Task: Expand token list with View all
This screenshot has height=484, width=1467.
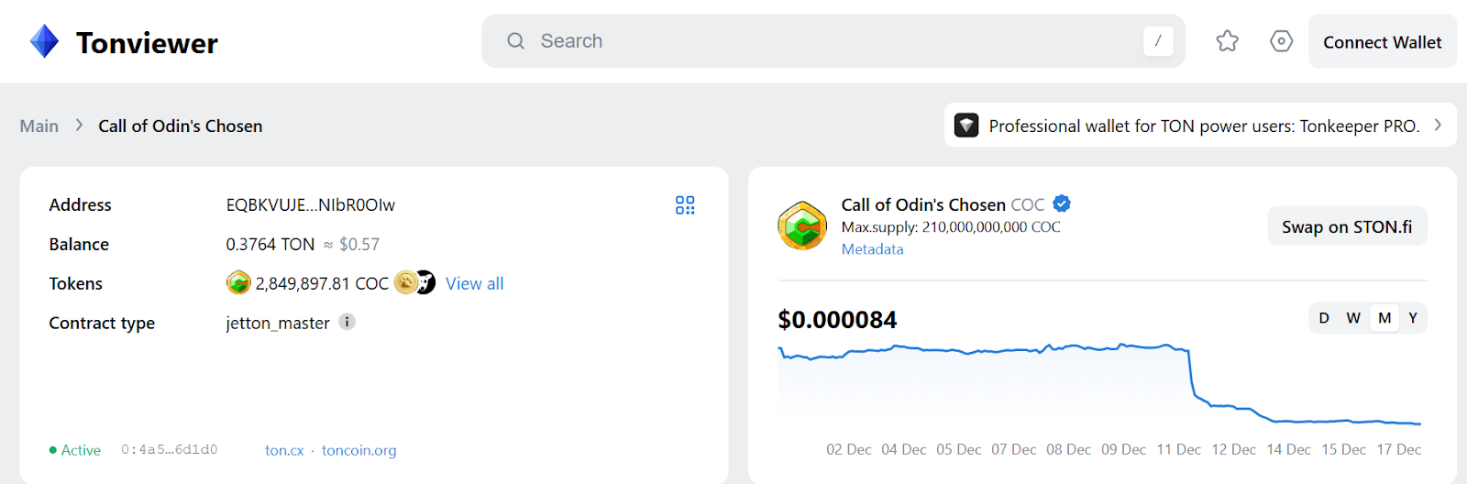Action: click(x=474, y=284)
